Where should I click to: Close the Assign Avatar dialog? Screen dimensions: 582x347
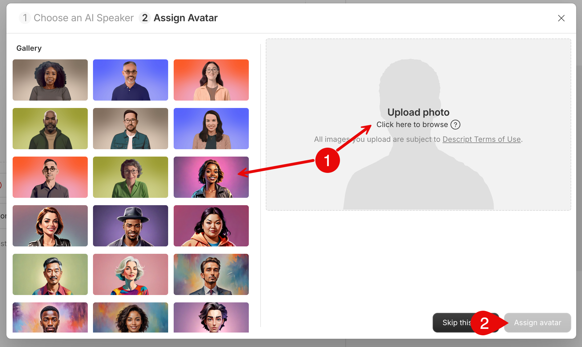click(561, 18)
